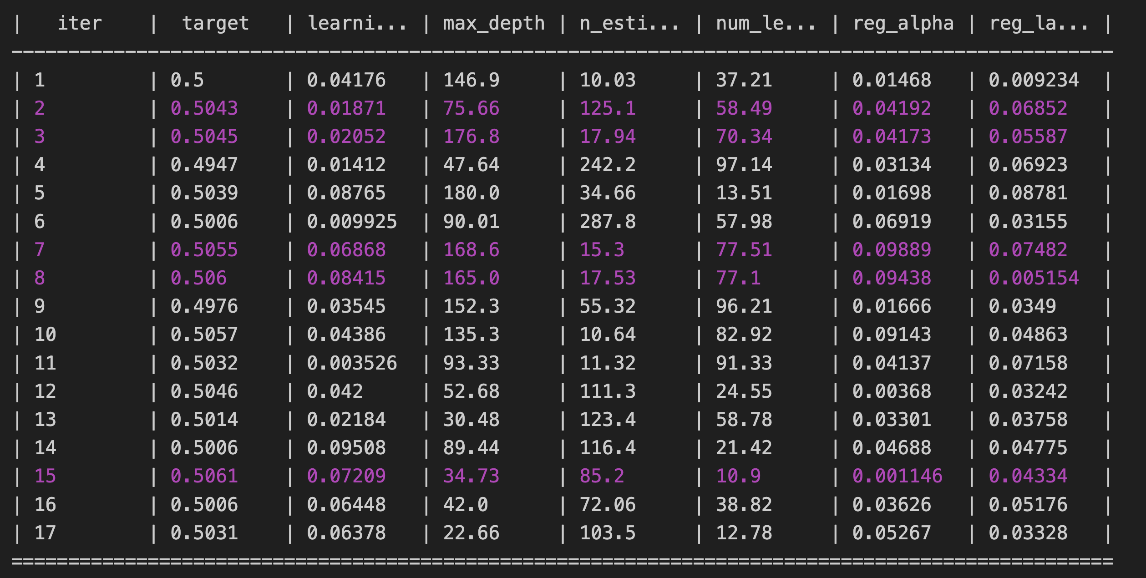
Task: Select the best target value 0.5061
Action: 204,476
